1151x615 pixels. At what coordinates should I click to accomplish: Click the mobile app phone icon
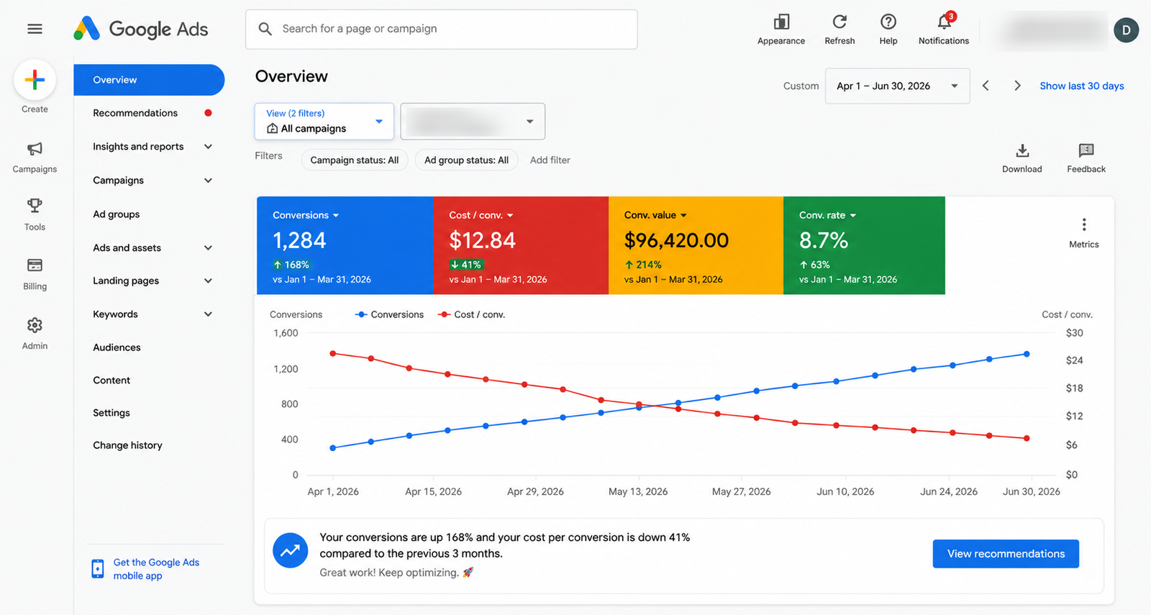(98, 569)
